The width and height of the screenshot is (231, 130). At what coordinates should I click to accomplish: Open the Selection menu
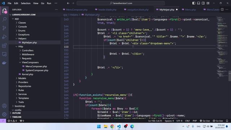click(x=26, y=3)
